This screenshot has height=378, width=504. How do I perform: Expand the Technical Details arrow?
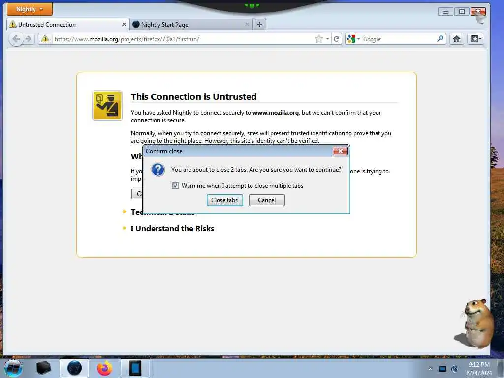click(x=125, y=212)
